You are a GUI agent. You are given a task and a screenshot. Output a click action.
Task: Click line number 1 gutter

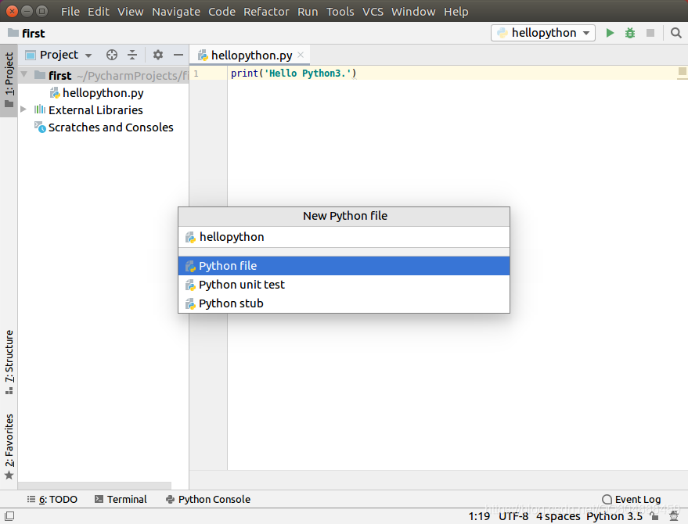[196, 74]
